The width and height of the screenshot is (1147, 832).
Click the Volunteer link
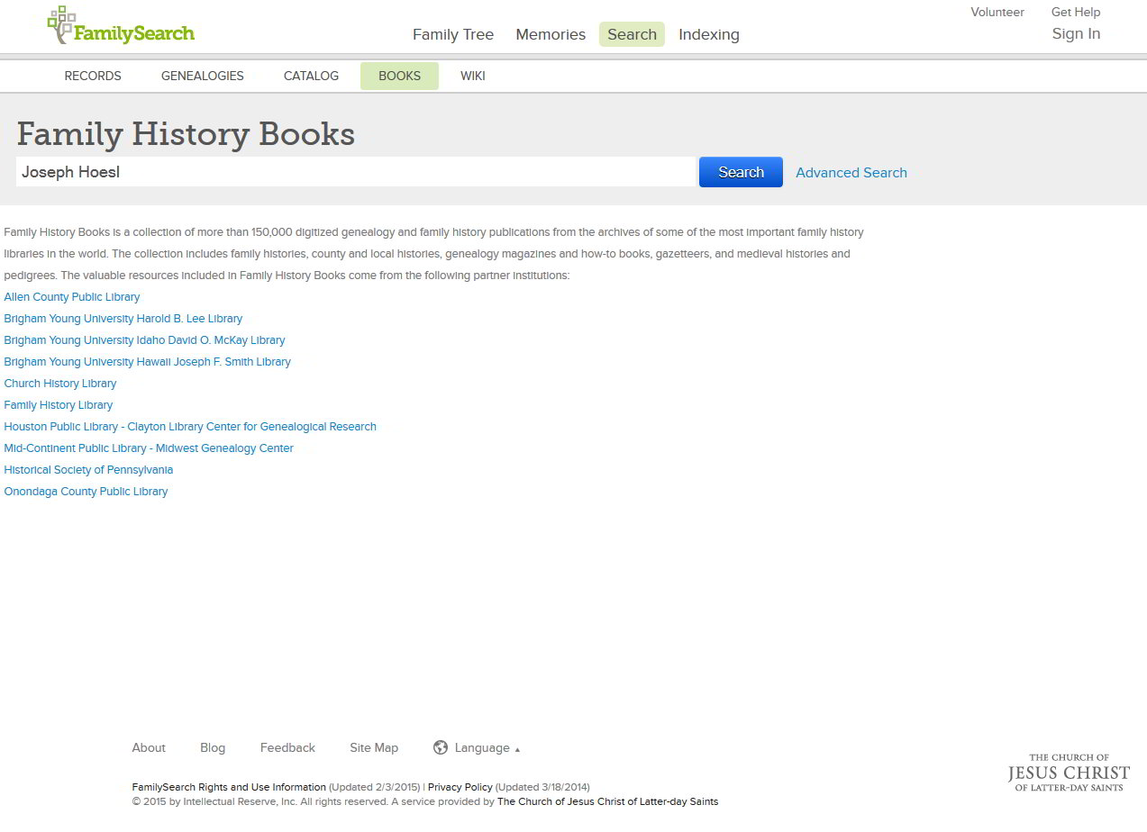[x=997, y=12]
